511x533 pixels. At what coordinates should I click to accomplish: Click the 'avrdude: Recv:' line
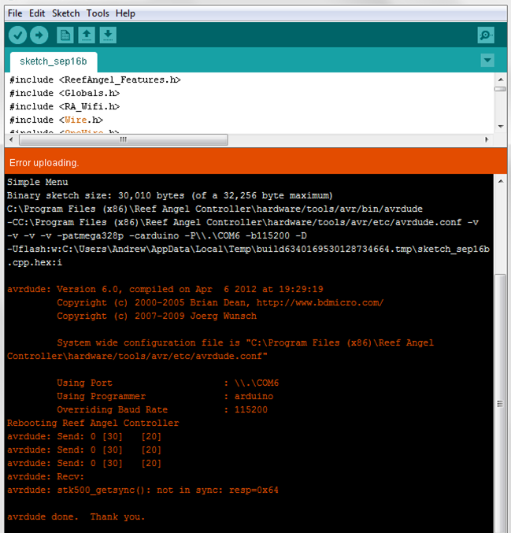click(x=45, y=476)
